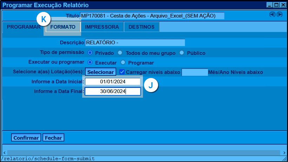The width and height of the screenshot is (288, 162).
Task: Click the Fechar button
Action: (x=53, y=137)
